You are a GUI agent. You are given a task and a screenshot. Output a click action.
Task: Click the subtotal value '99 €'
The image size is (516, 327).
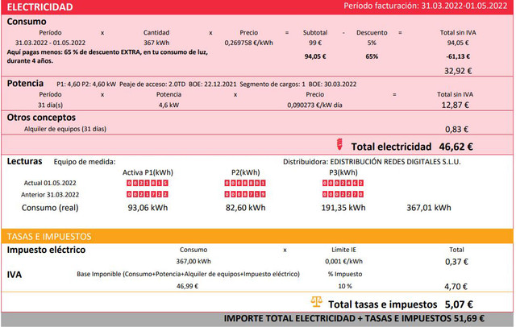(x=315, y=43)
